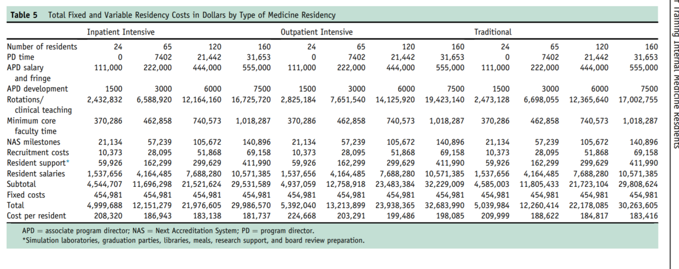The image size is (679, 269).
Task: Select total value 29,986,570
Action: click(251, 205)
